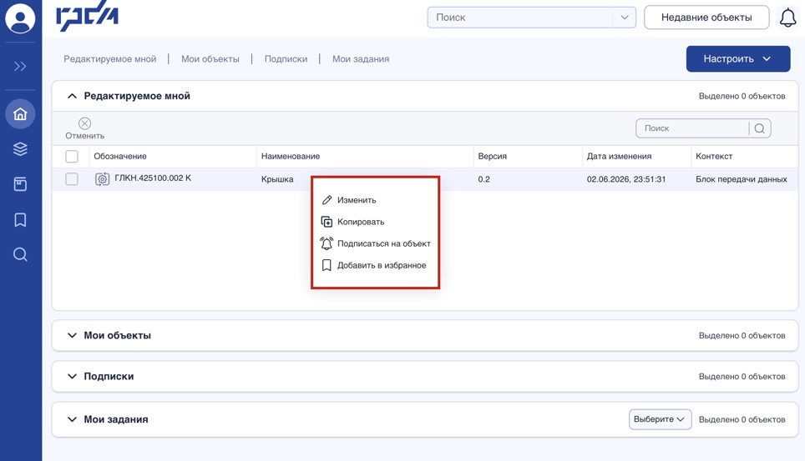Image resolution: width=805 pixels, height=461 pixels.
Task: Choose Изменить from context menu
Action: click(x=357, y=200)
